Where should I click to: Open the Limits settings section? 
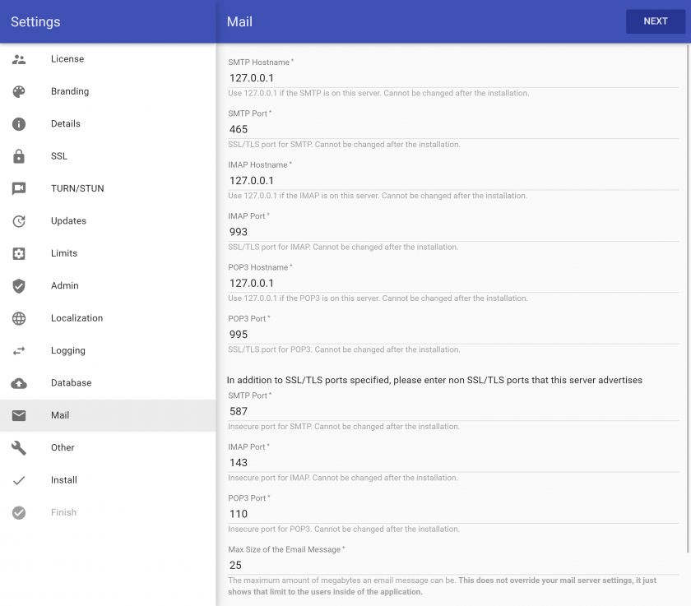tap(108, 253)
